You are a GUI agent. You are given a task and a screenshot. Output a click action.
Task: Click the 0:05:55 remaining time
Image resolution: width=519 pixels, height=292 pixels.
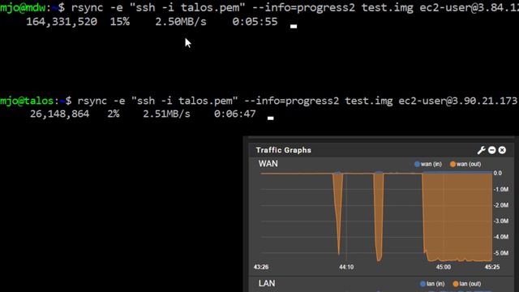pos(255,22)
